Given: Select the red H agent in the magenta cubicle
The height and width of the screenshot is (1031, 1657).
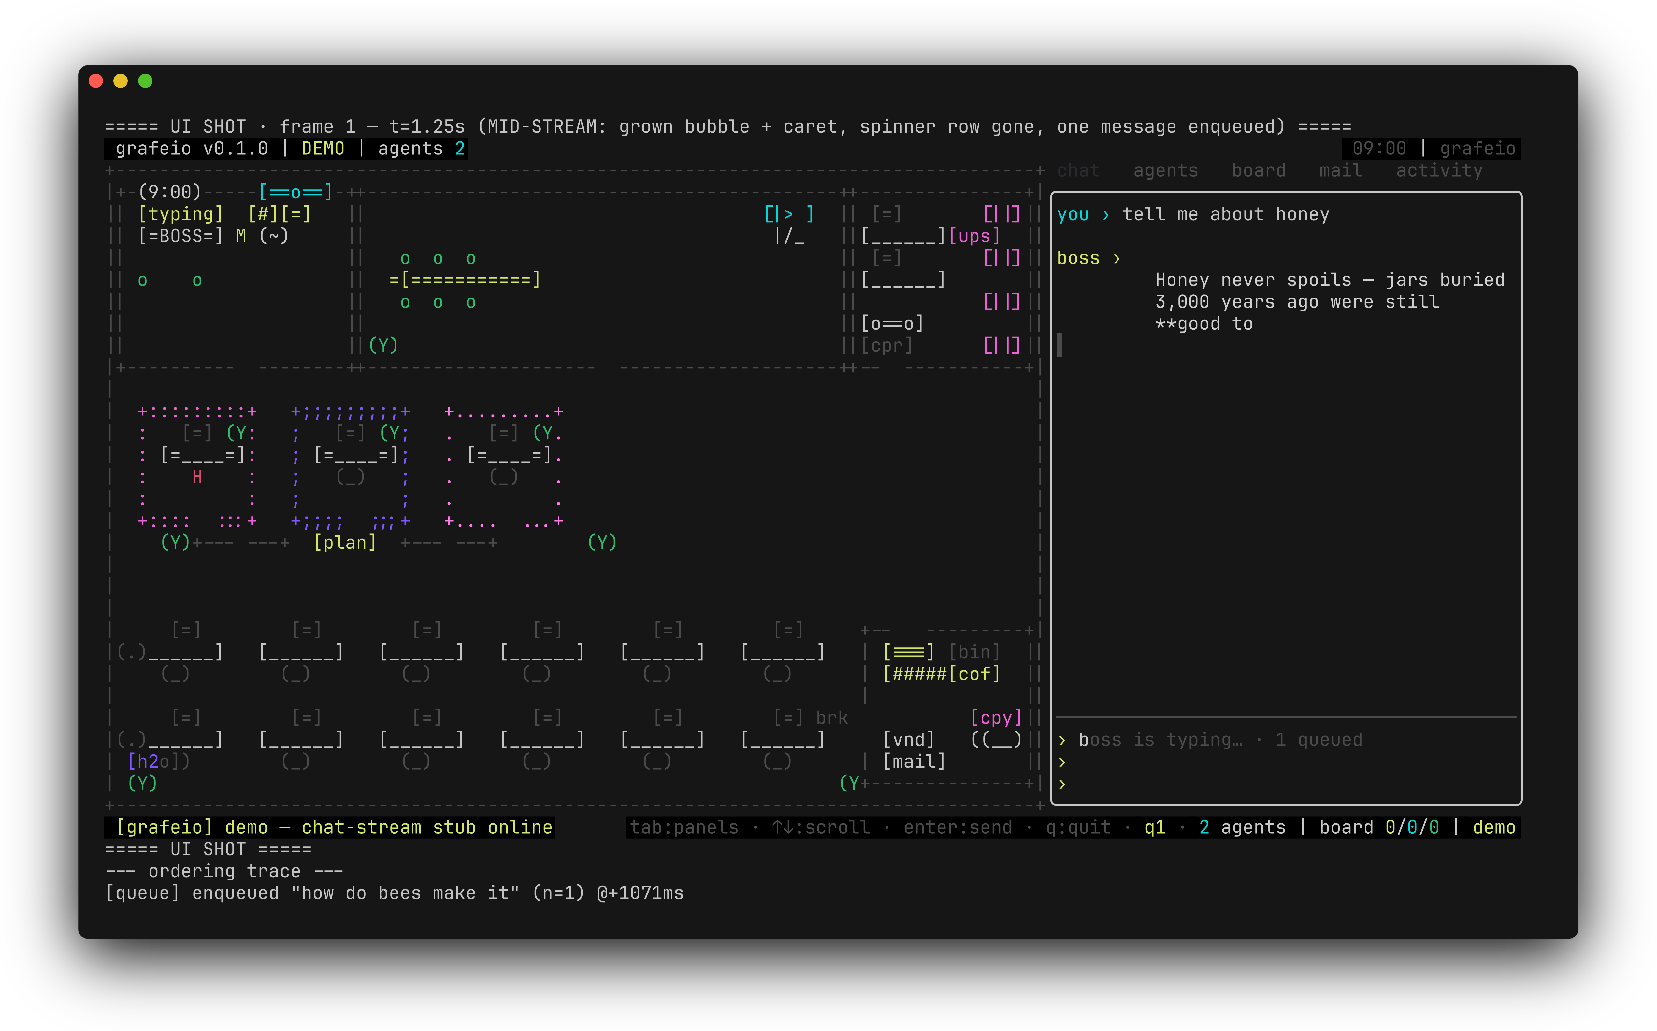Looking at the screenshot, I should click(x=197, y=477).
